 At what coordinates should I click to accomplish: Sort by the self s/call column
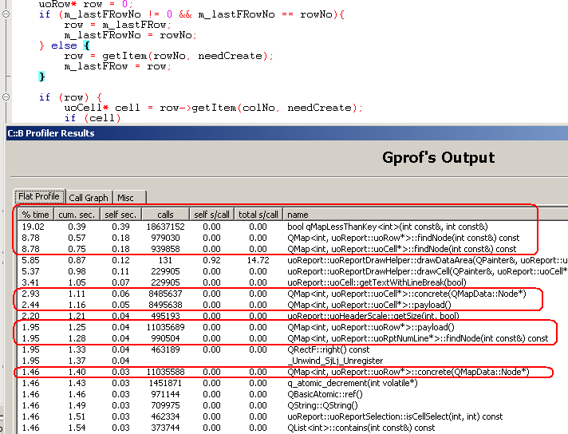212,215
